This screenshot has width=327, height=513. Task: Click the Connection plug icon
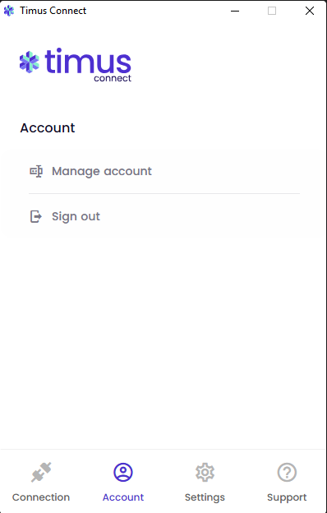coord(41,472)
